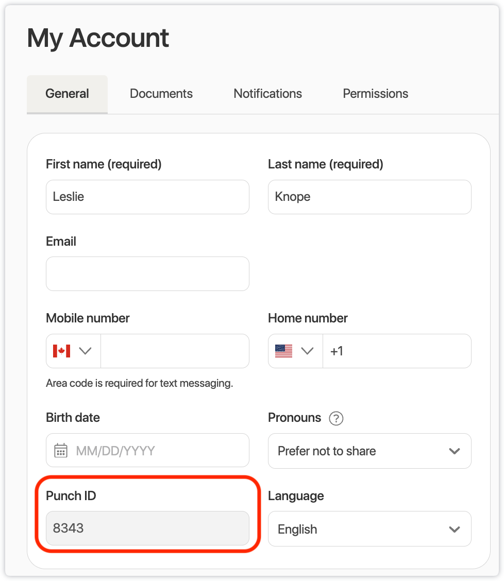504x581 pixels.
Task: Click the Punch ID field
Action: tap(147, 528)
